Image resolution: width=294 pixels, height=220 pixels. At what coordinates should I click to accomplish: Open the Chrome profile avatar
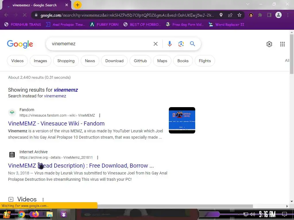[278, 15]
